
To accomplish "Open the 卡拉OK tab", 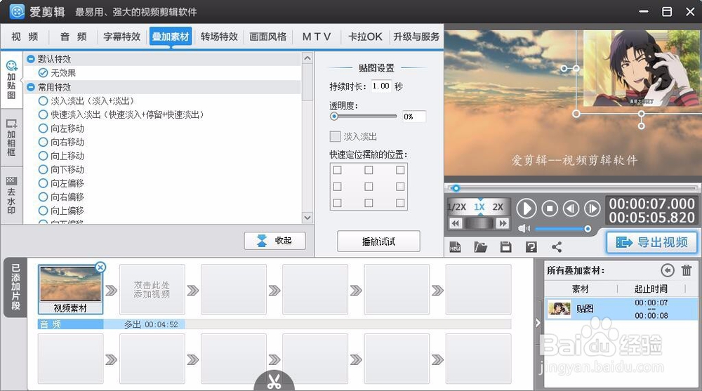I will pyautogui.click(x=365, y=37).
